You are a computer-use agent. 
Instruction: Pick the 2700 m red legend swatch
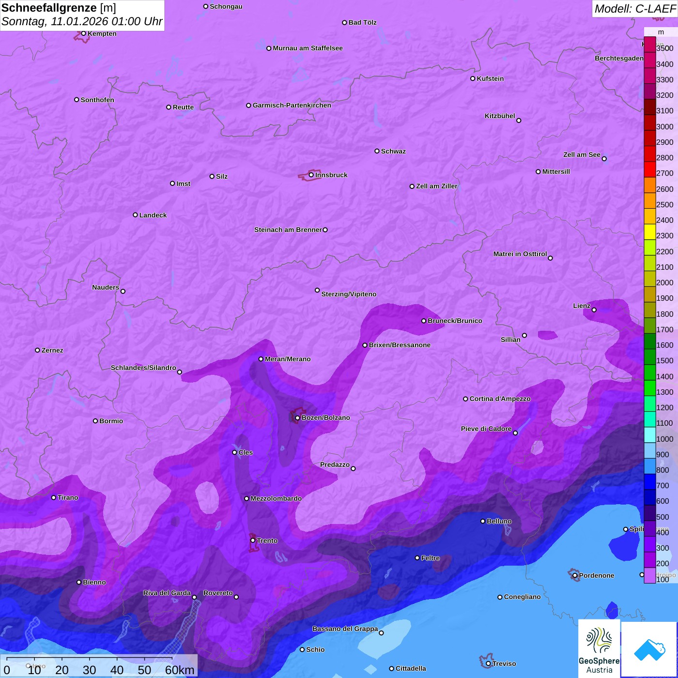click(649, 169)
